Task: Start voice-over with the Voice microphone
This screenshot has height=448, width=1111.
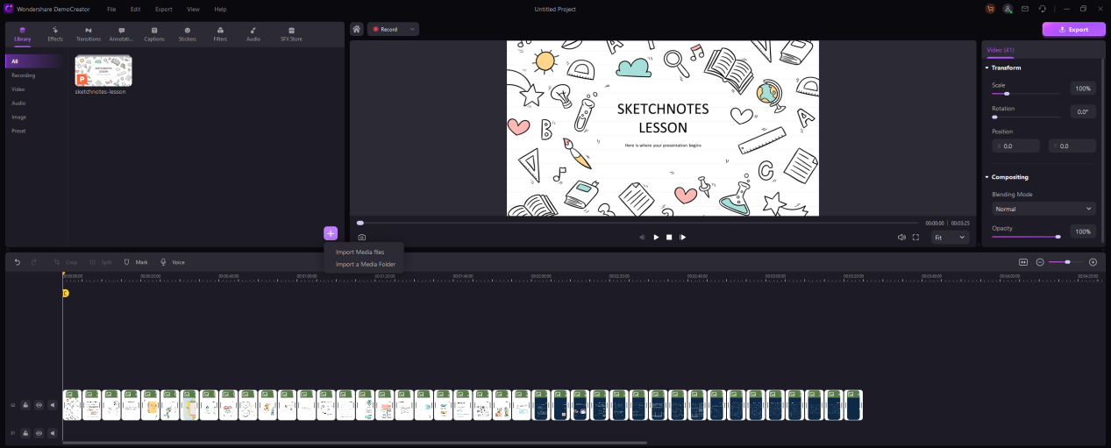Action: 172,262
